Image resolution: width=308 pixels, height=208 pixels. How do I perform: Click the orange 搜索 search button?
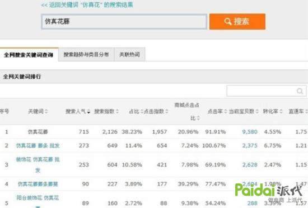(237, 22)
